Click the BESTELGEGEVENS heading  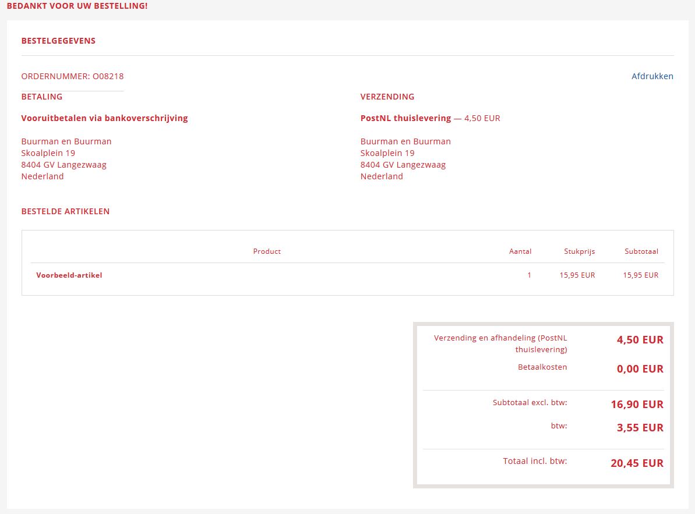58,41
